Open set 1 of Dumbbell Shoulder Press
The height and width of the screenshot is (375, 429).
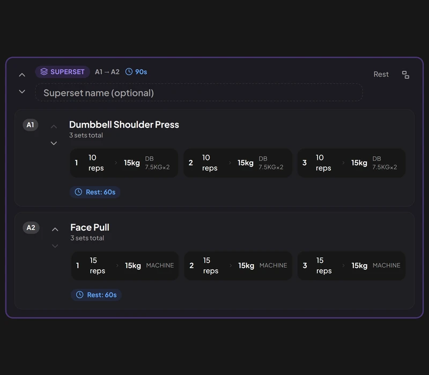(x=124, y=163)
